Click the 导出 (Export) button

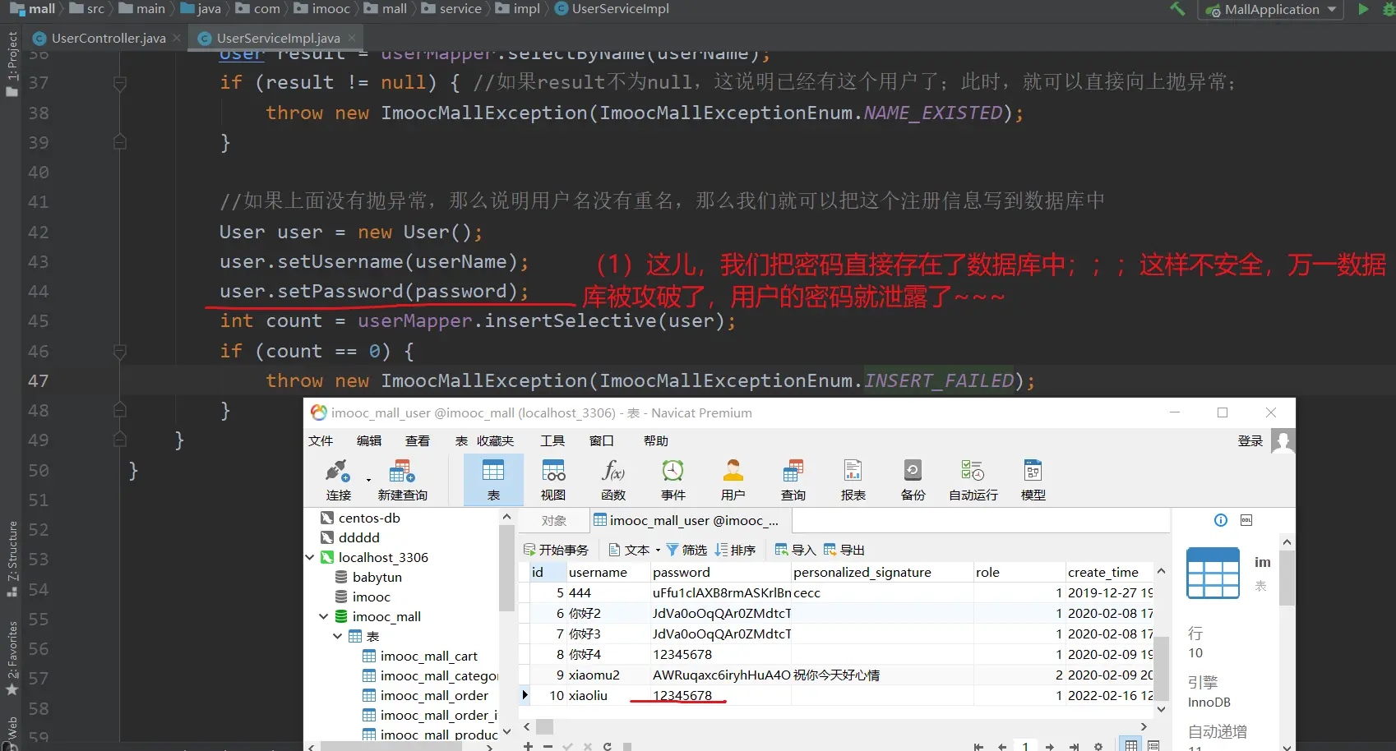pyautogui.click(x=844, y=550)
